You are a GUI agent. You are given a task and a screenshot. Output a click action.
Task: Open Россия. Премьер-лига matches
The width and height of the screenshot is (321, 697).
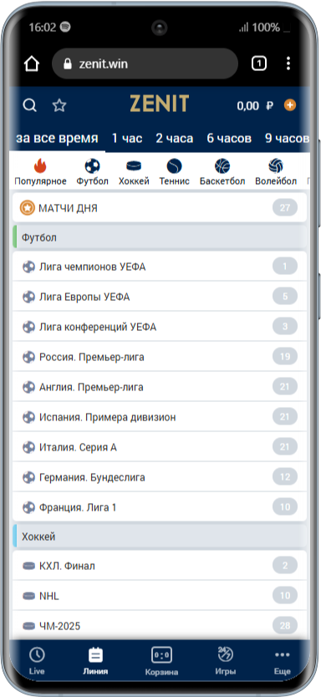click(x=159, y=357)
